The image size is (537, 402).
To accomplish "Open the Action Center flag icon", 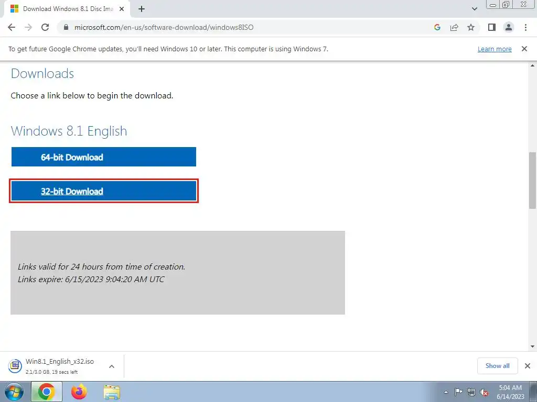I will 458,392.
